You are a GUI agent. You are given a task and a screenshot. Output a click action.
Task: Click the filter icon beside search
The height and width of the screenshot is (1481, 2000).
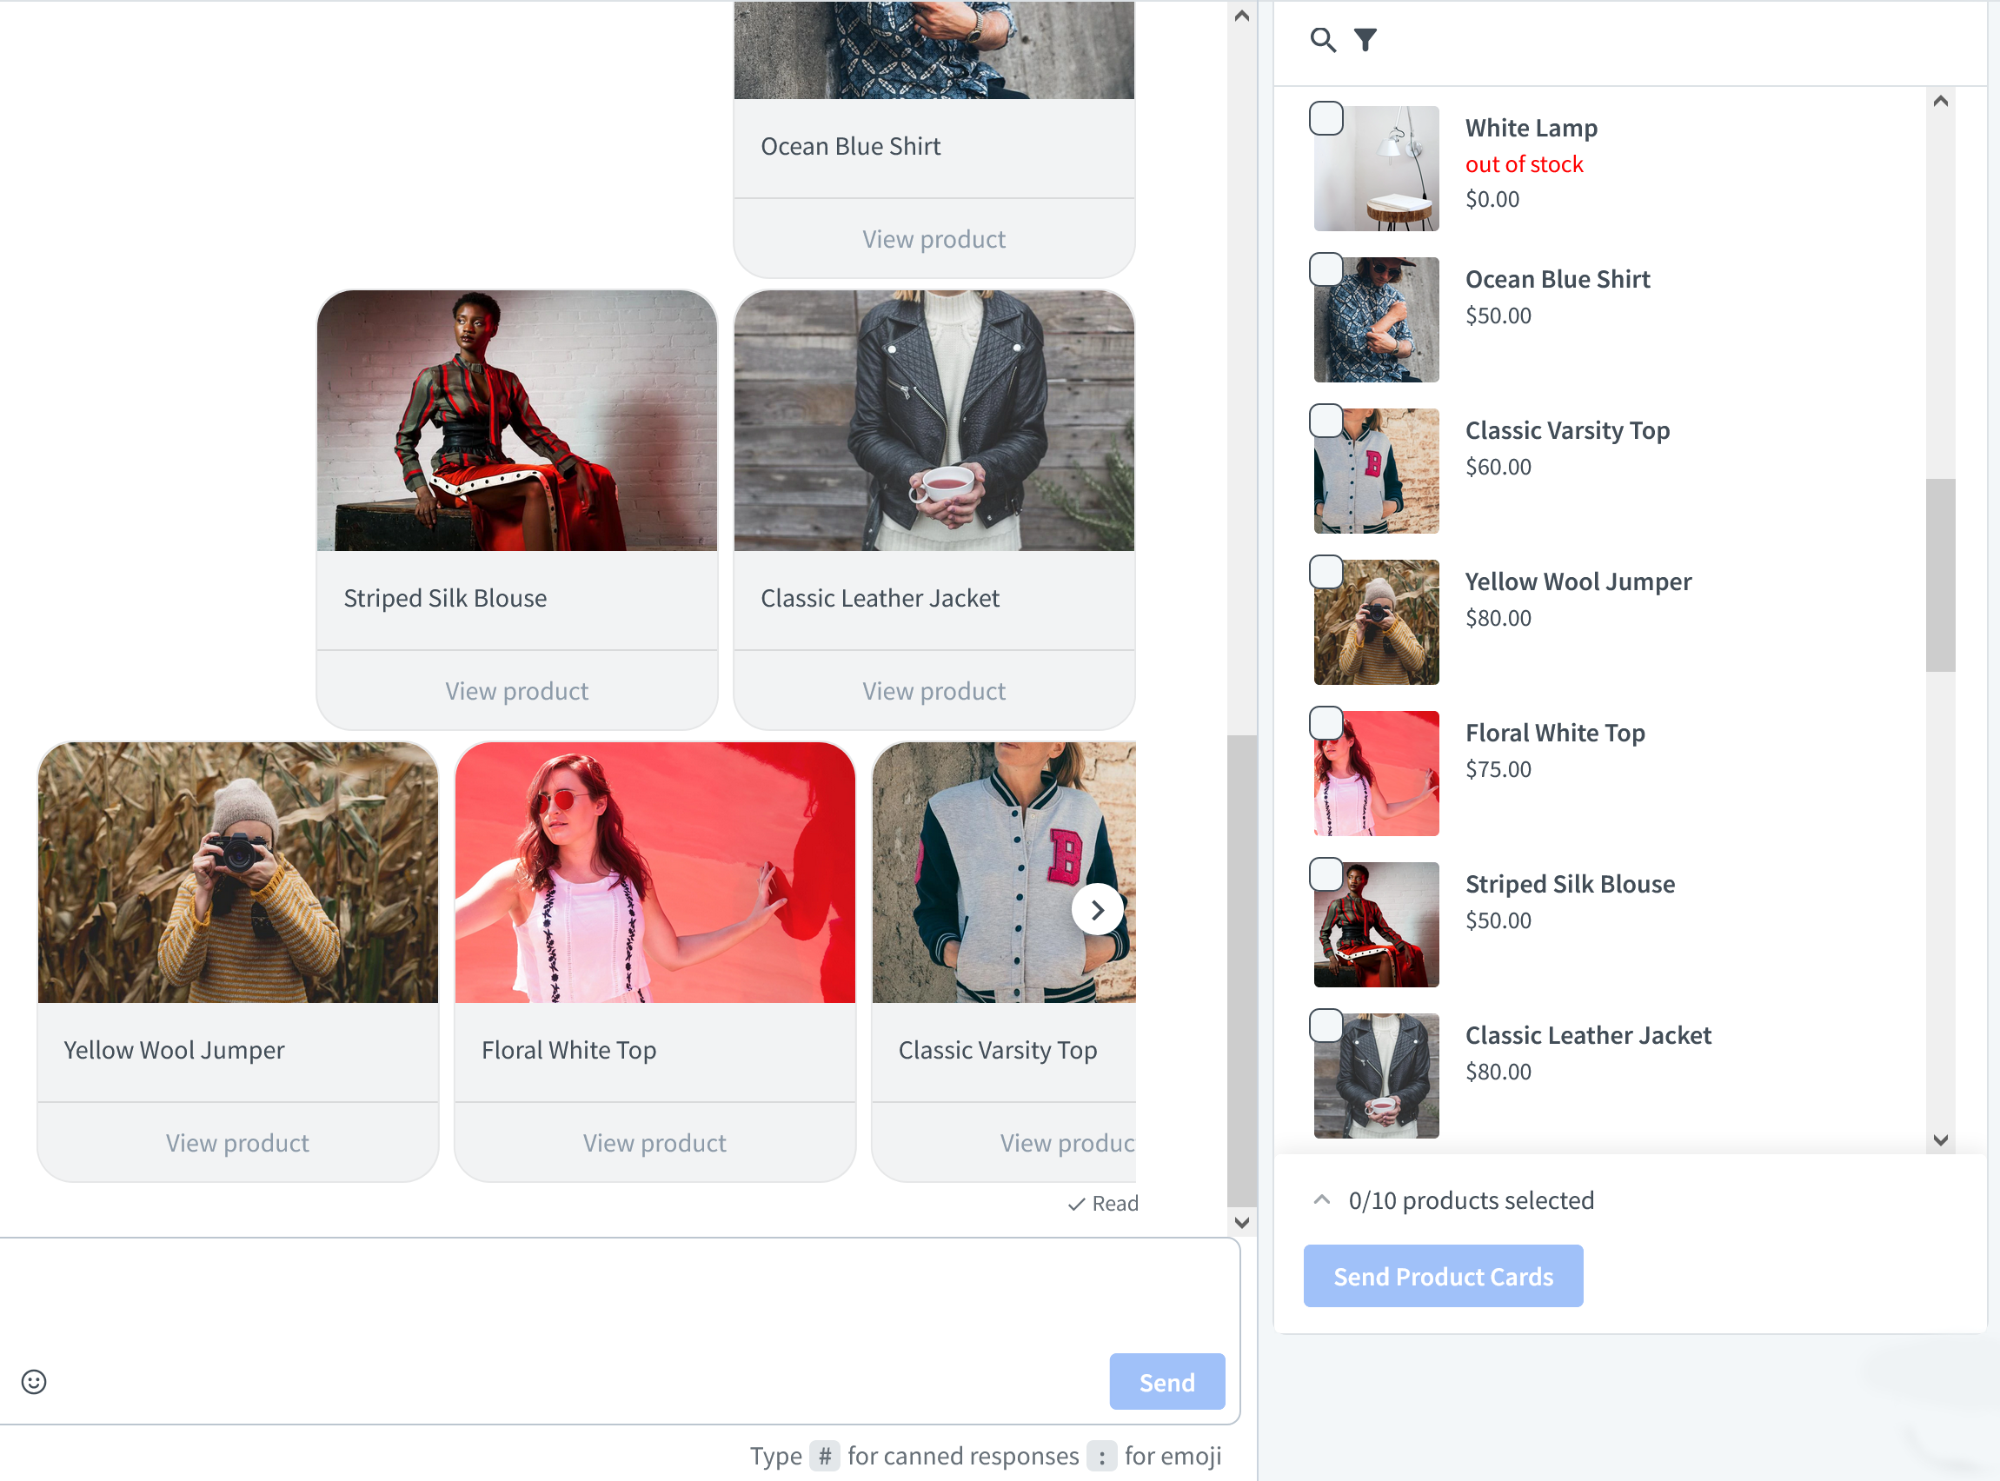tap(1365, 41)
